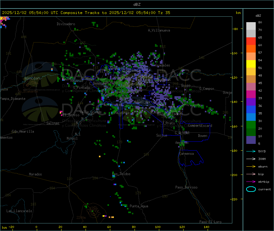Click the 45 dBZ brown legend swatch
The height and width of the screenshot is (231, 274).
click(x=251, y=79)
